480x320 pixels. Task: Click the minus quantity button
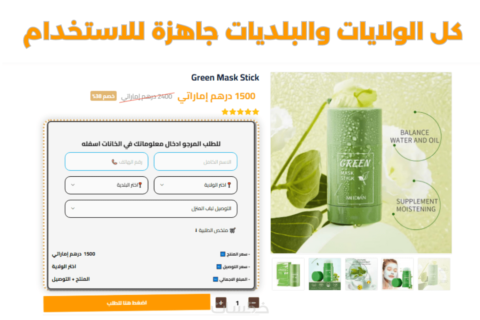click(x=253, y=303)
